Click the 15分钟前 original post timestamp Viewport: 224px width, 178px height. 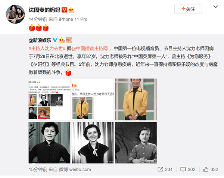(x=38, y=169)
